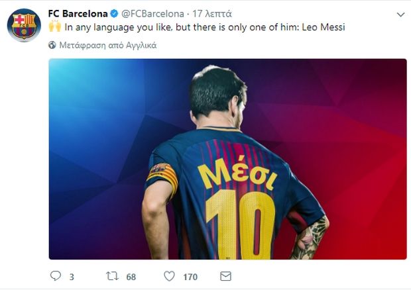Like the tweet with the heart icon
Image resolution: width=411 pixels, height=290 pixels.
pyautogui.click(x=169, y=275)
